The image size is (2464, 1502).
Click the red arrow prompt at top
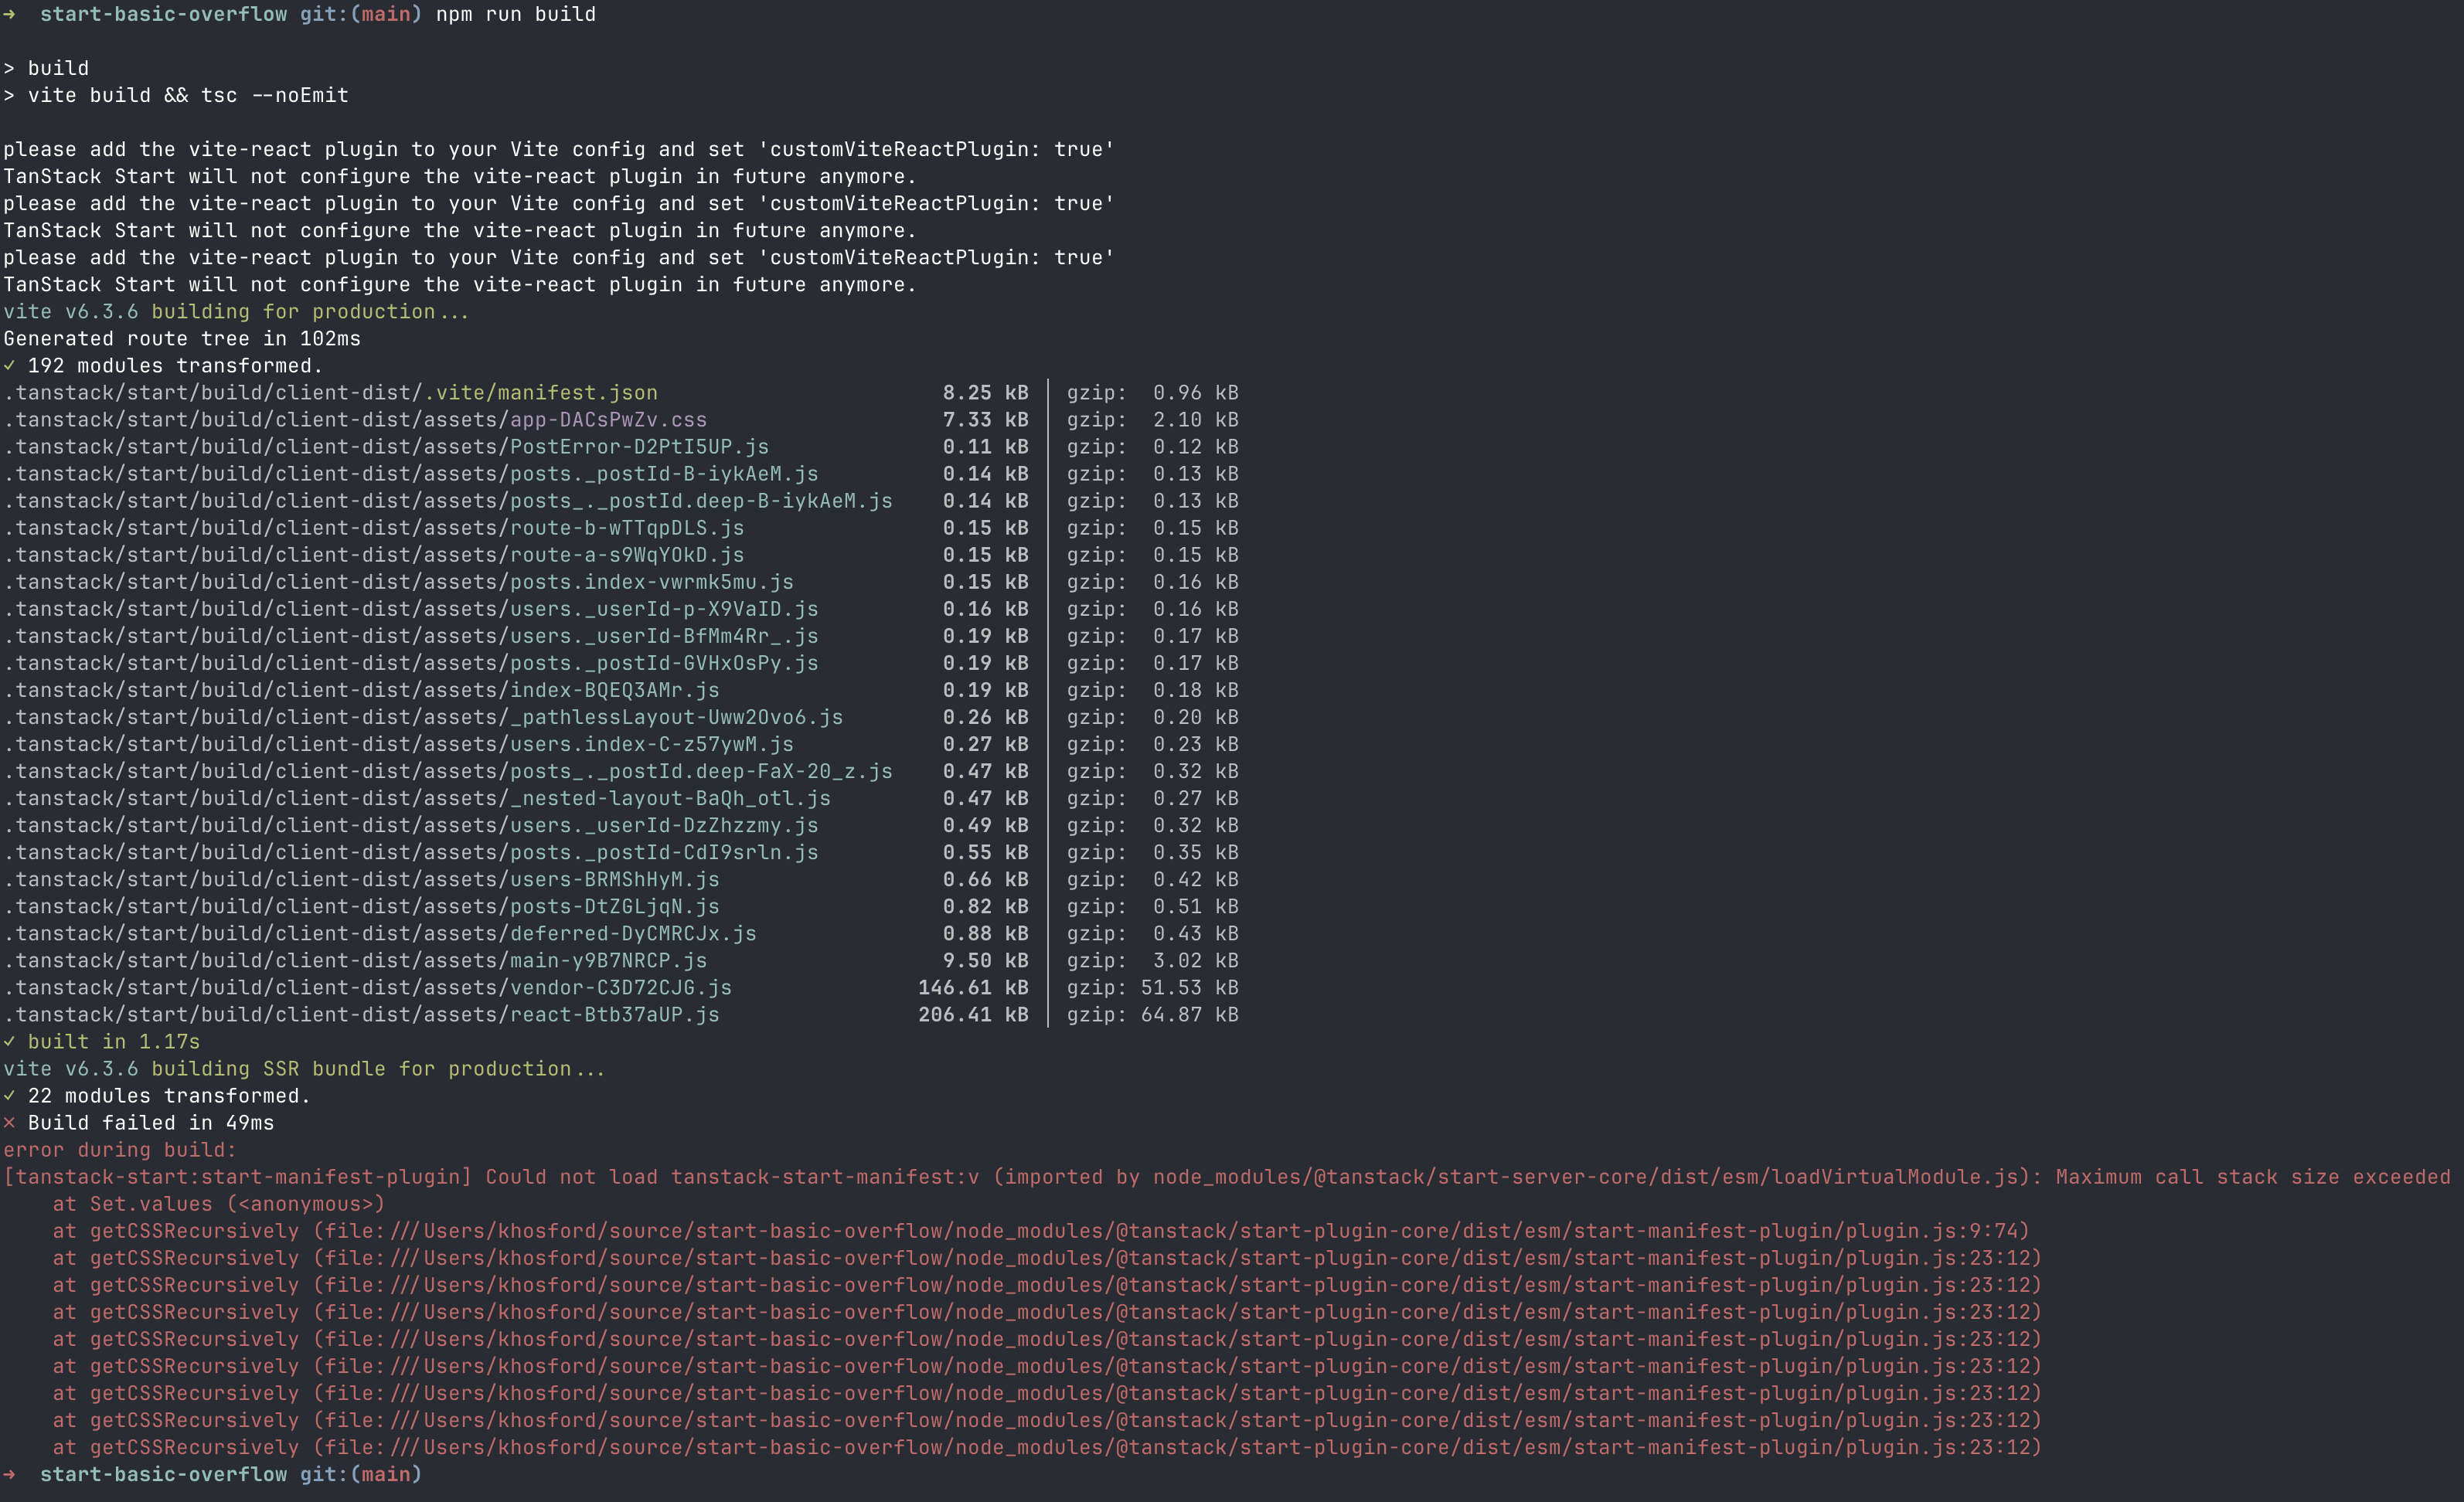[x=9, y=14]
